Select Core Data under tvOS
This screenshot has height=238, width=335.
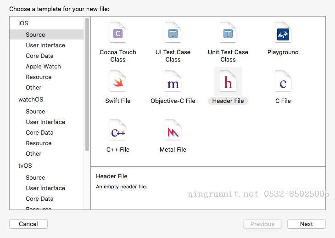tap(39, 198)
